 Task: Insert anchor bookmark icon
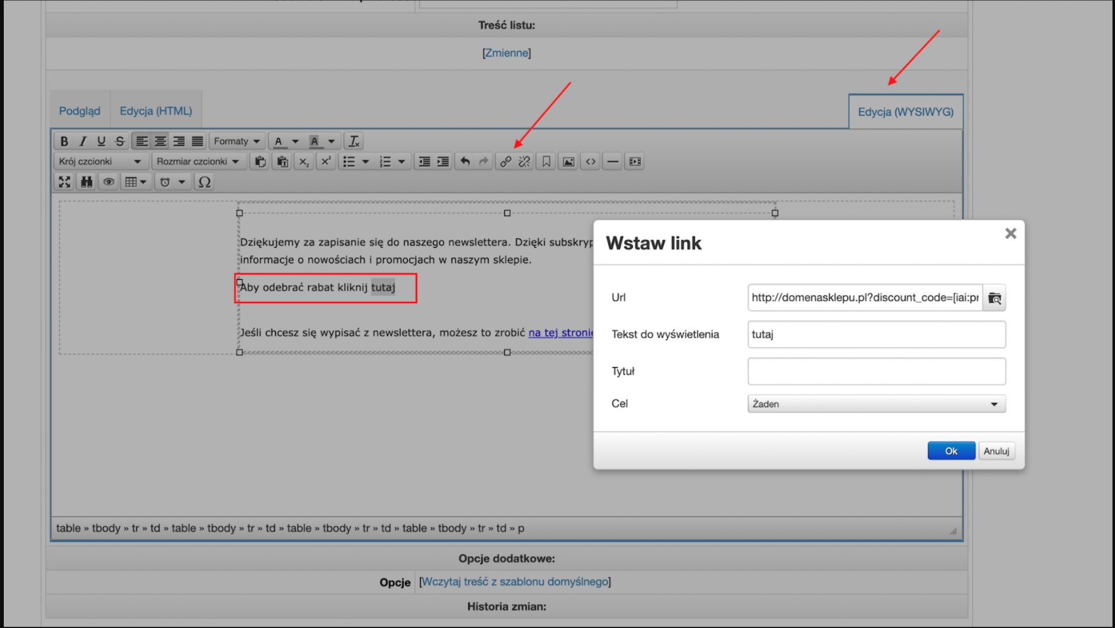(x=546, y=162)
